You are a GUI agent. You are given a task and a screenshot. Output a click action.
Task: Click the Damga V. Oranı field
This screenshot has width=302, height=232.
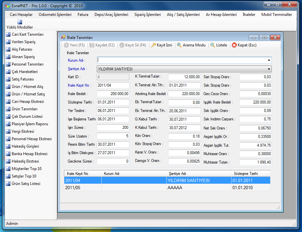pos(184,161)
